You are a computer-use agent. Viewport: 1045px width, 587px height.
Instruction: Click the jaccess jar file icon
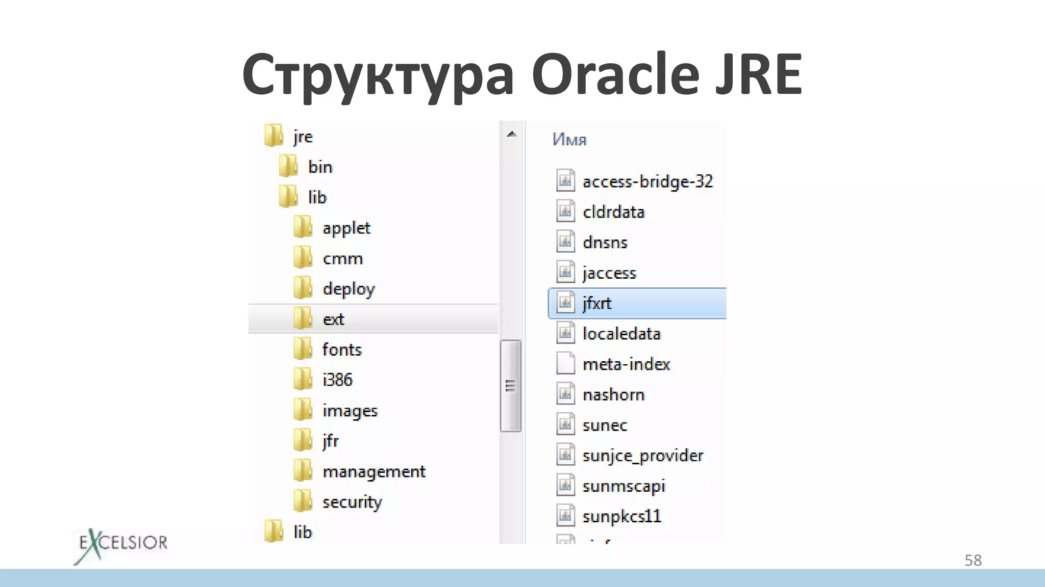[x=565, y=272]
